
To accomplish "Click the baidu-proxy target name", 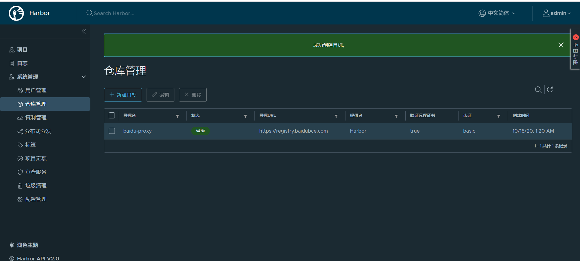I will (138, 131).
